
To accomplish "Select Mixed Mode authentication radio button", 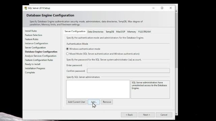I will click(67, 54).
